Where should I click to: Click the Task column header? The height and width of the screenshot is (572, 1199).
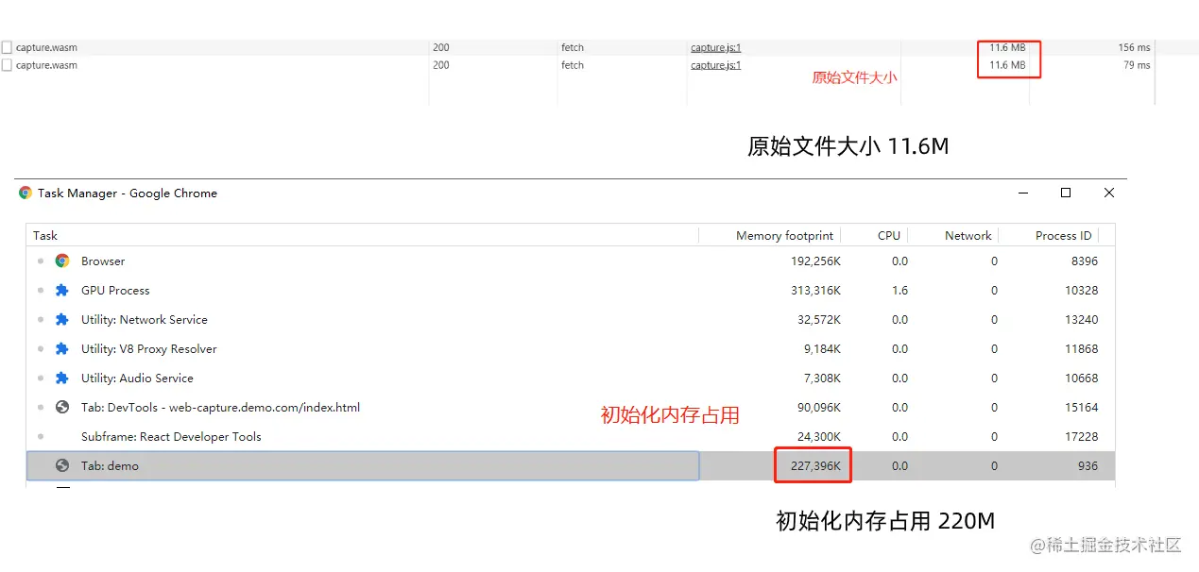(x=45, y=236)
